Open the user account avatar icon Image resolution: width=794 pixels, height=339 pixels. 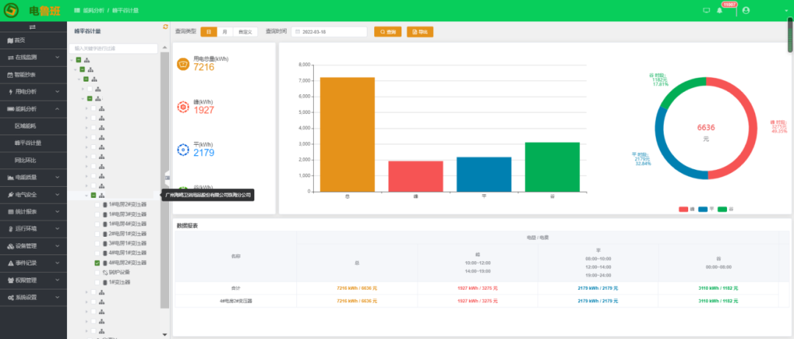point(745,10)
